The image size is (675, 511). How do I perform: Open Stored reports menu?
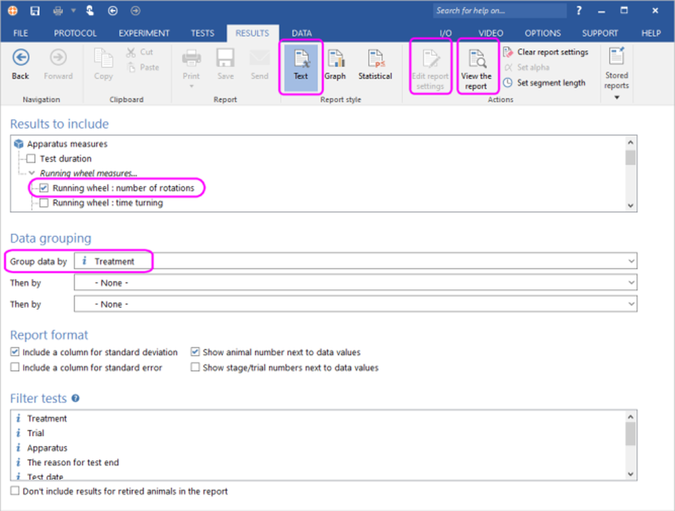click(616, 73)
